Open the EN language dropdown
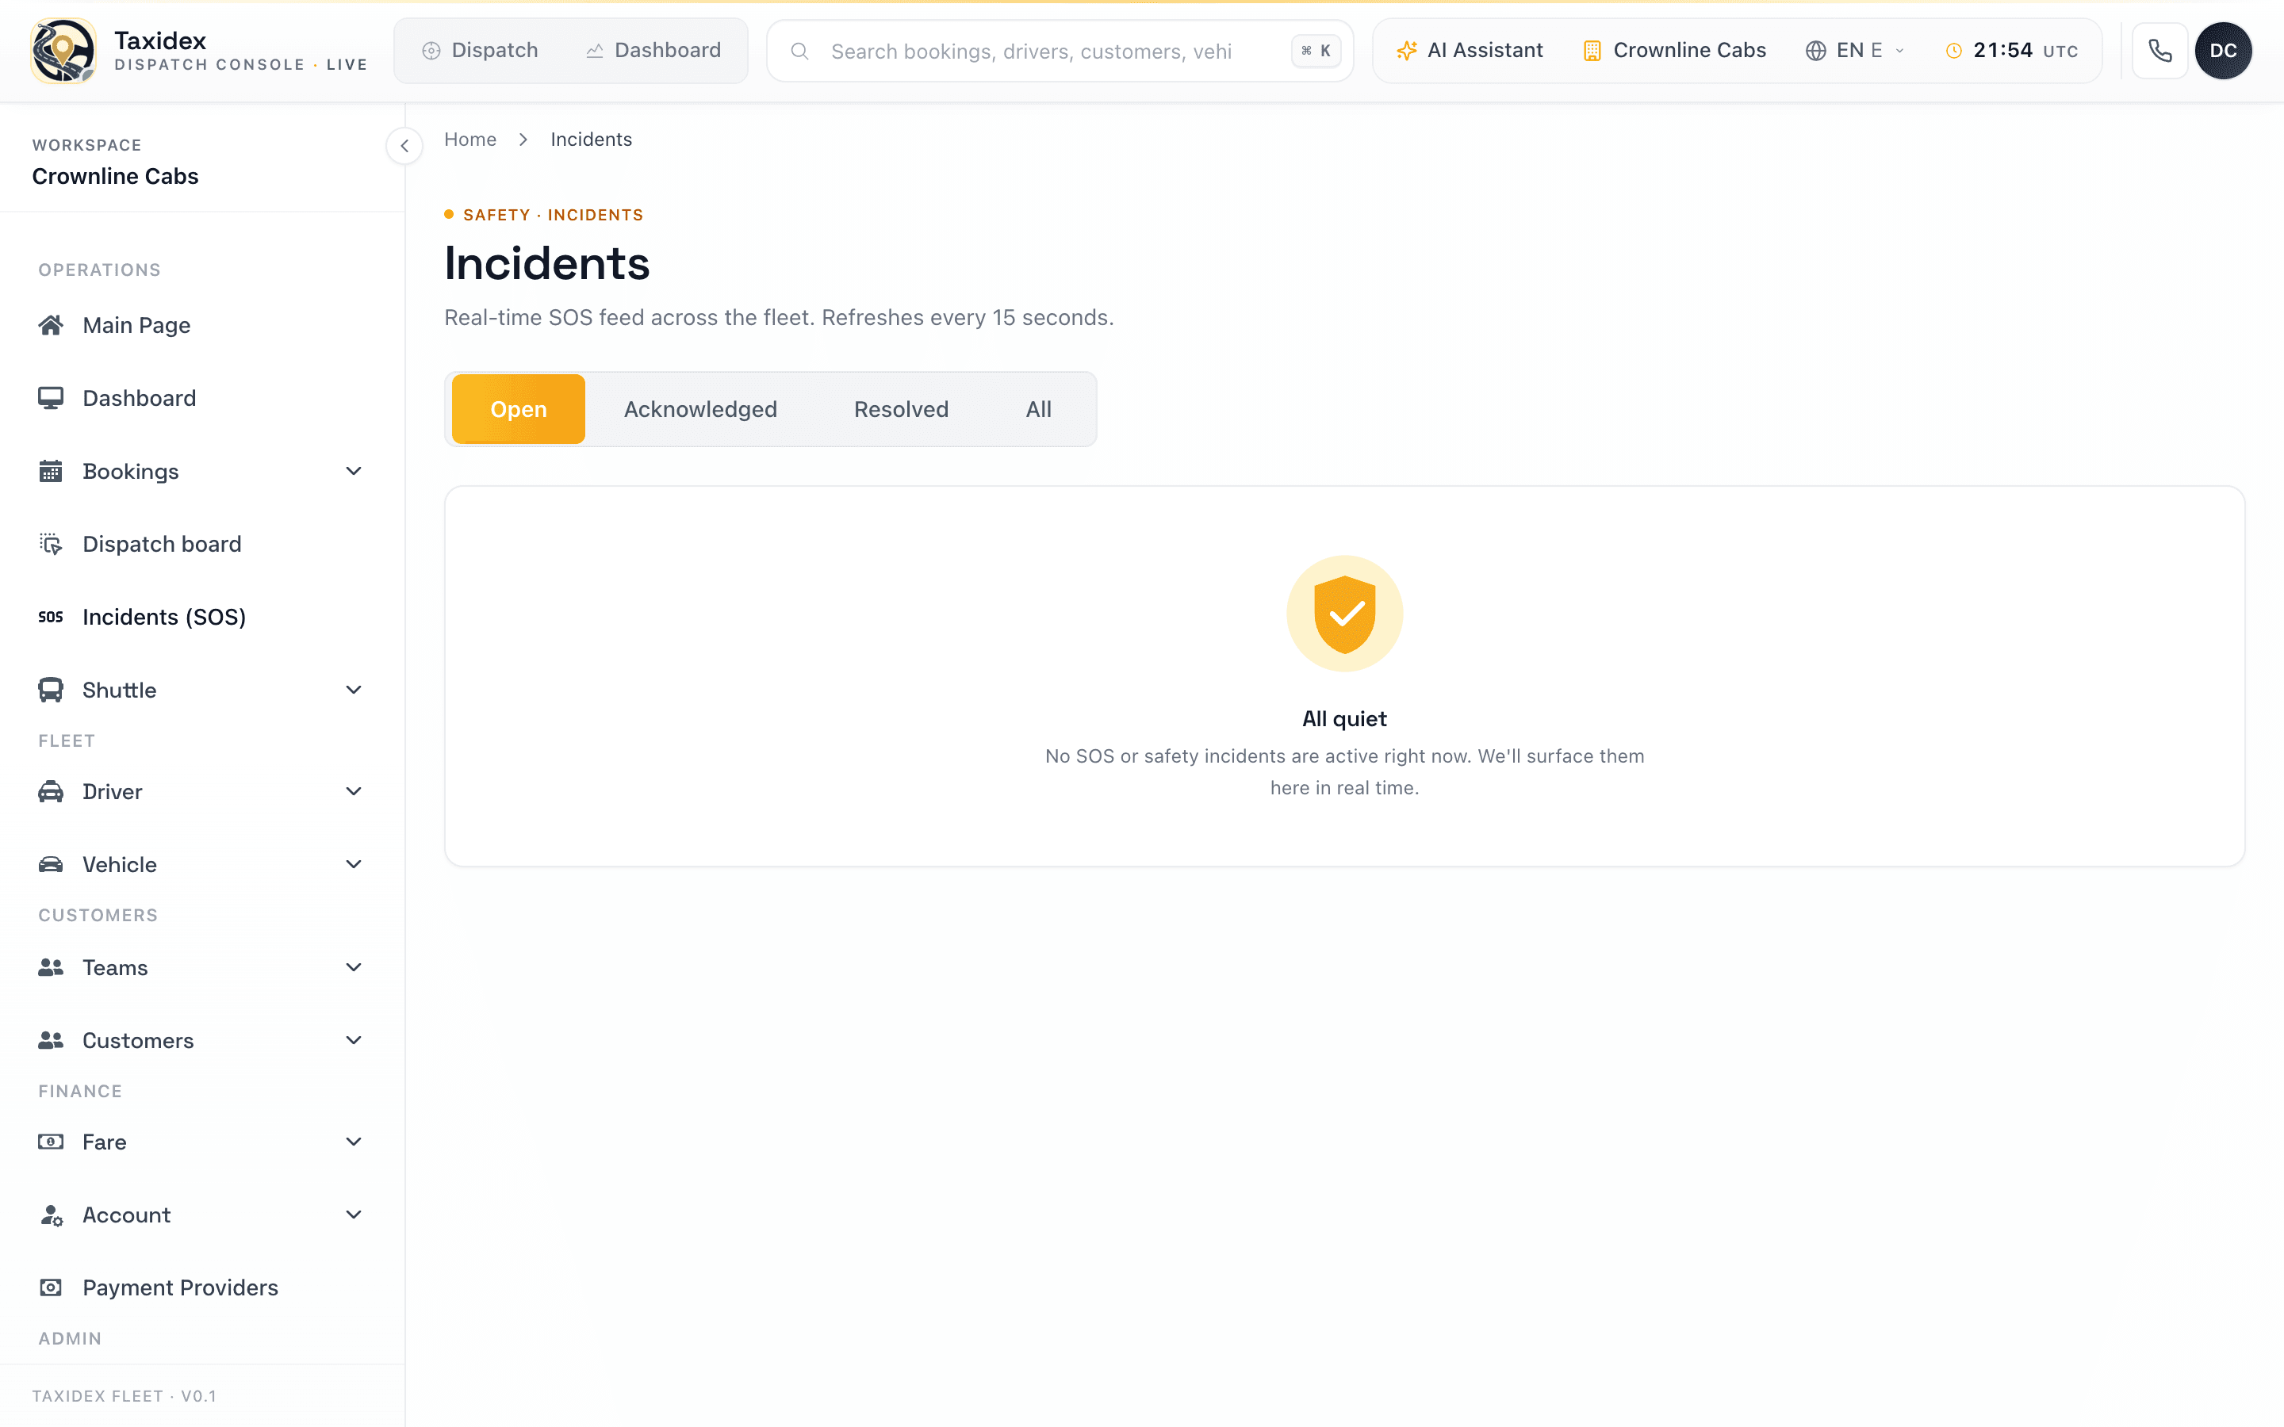This screenshot has width=2284, height=1427. (1855, 51)
